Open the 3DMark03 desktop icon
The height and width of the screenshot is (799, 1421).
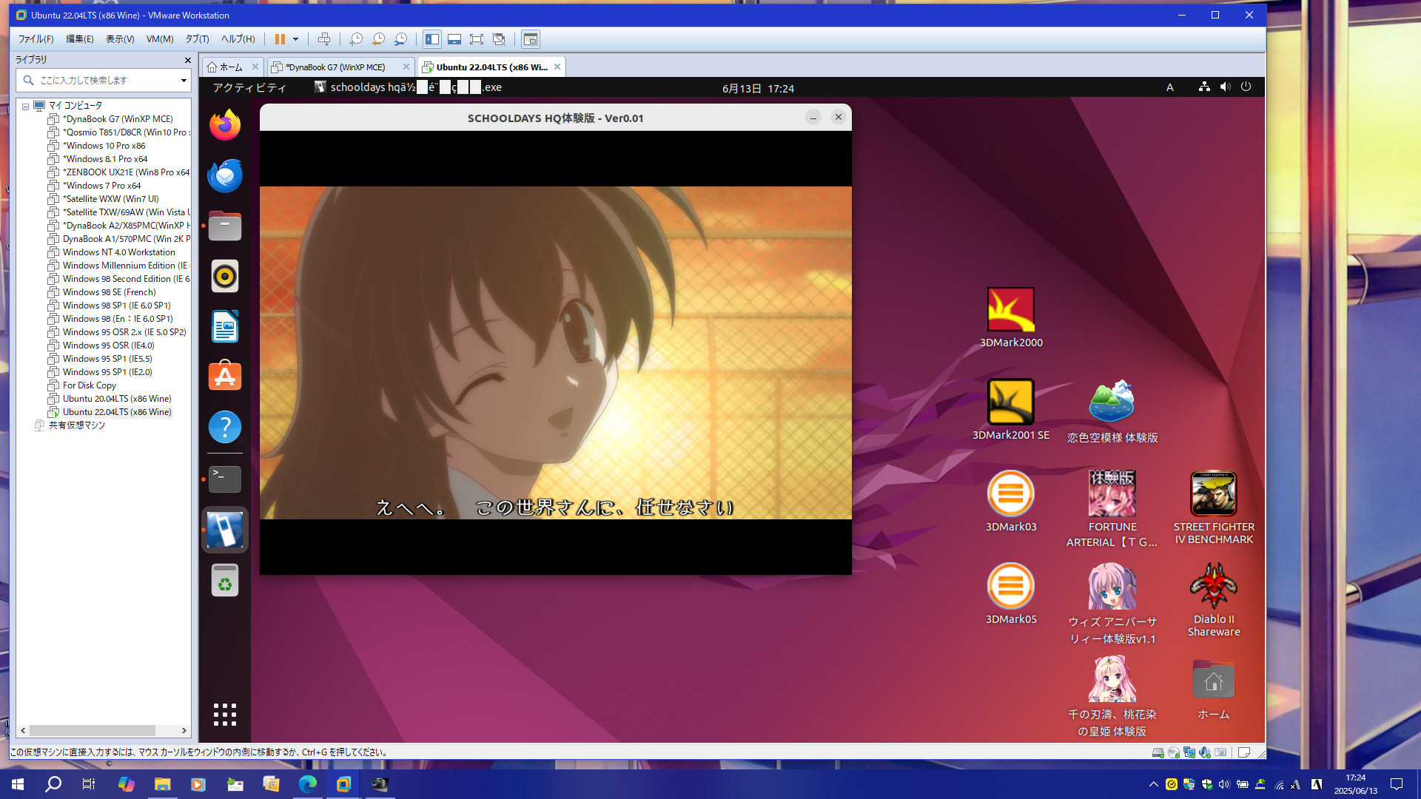[1011, 502]
